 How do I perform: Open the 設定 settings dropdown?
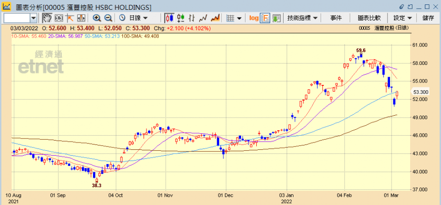[x=403, y=18]
